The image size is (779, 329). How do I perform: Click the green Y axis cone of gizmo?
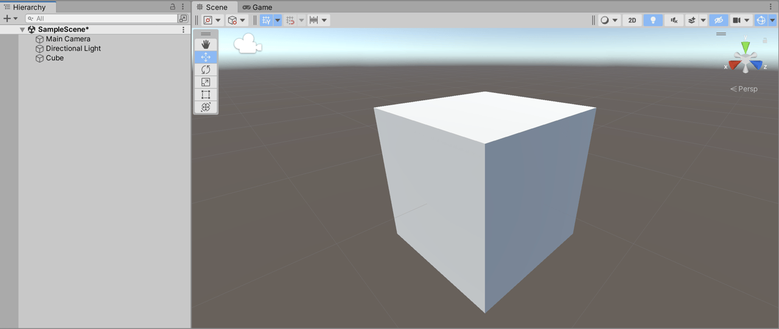coord(746,46)
